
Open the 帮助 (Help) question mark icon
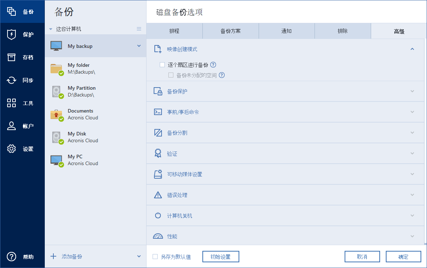pos(11,257)
